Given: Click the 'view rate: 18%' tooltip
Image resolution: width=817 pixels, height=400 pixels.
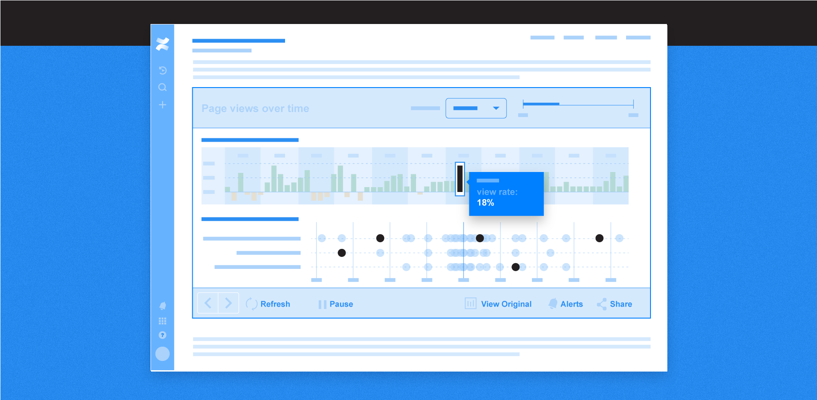Looking at the screenshot, I should click(506, 194).
